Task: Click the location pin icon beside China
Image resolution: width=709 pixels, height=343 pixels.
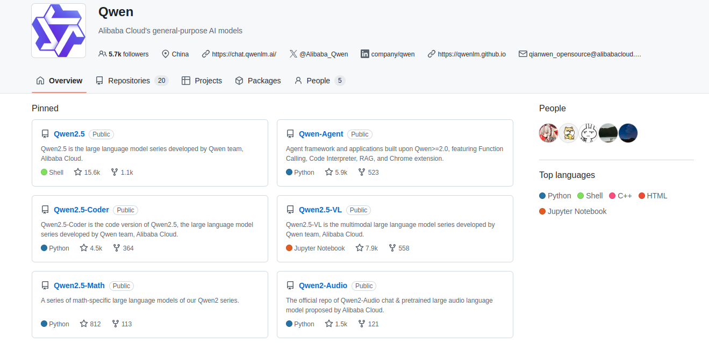Action: tap(165, 54)
